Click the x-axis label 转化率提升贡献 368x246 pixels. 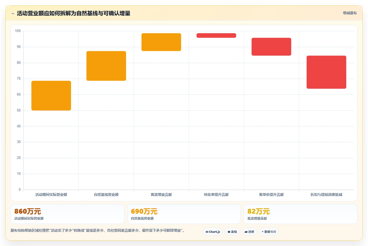coord(216,195)
